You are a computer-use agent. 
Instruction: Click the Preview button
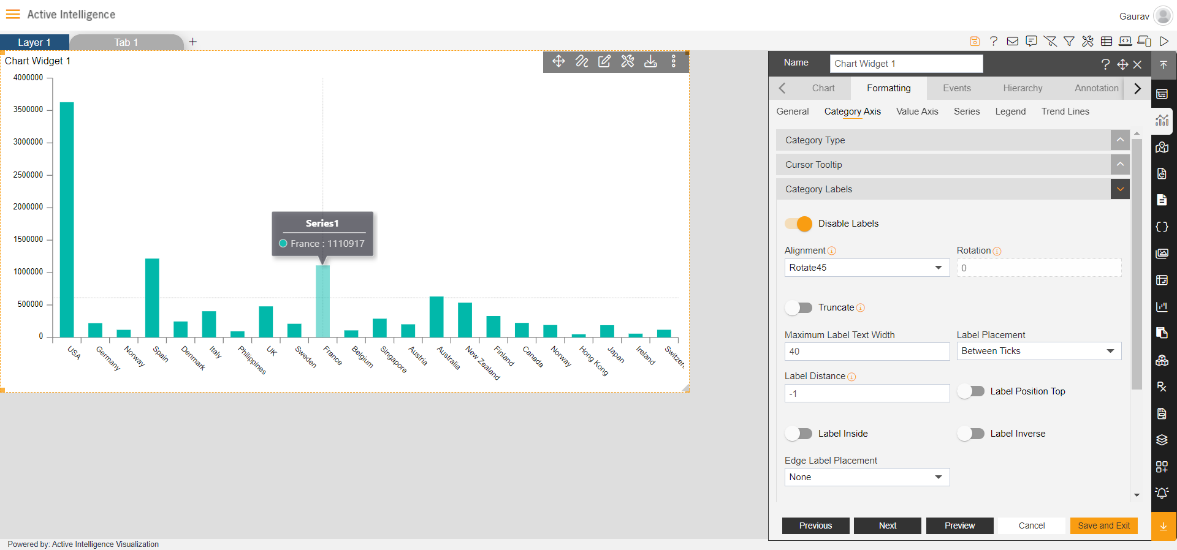[x=959, y=526]
